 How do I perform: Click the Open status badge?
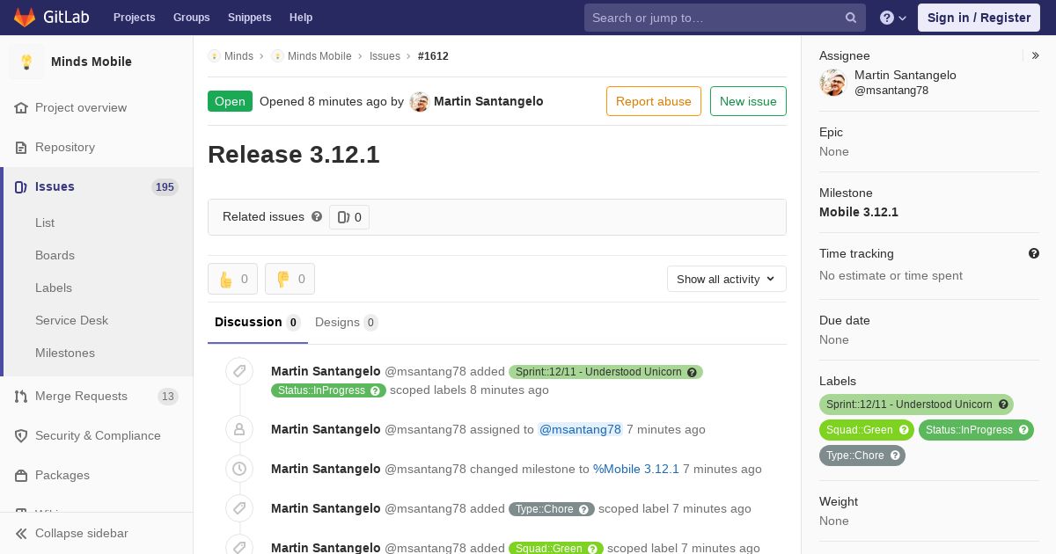[230, 101]
